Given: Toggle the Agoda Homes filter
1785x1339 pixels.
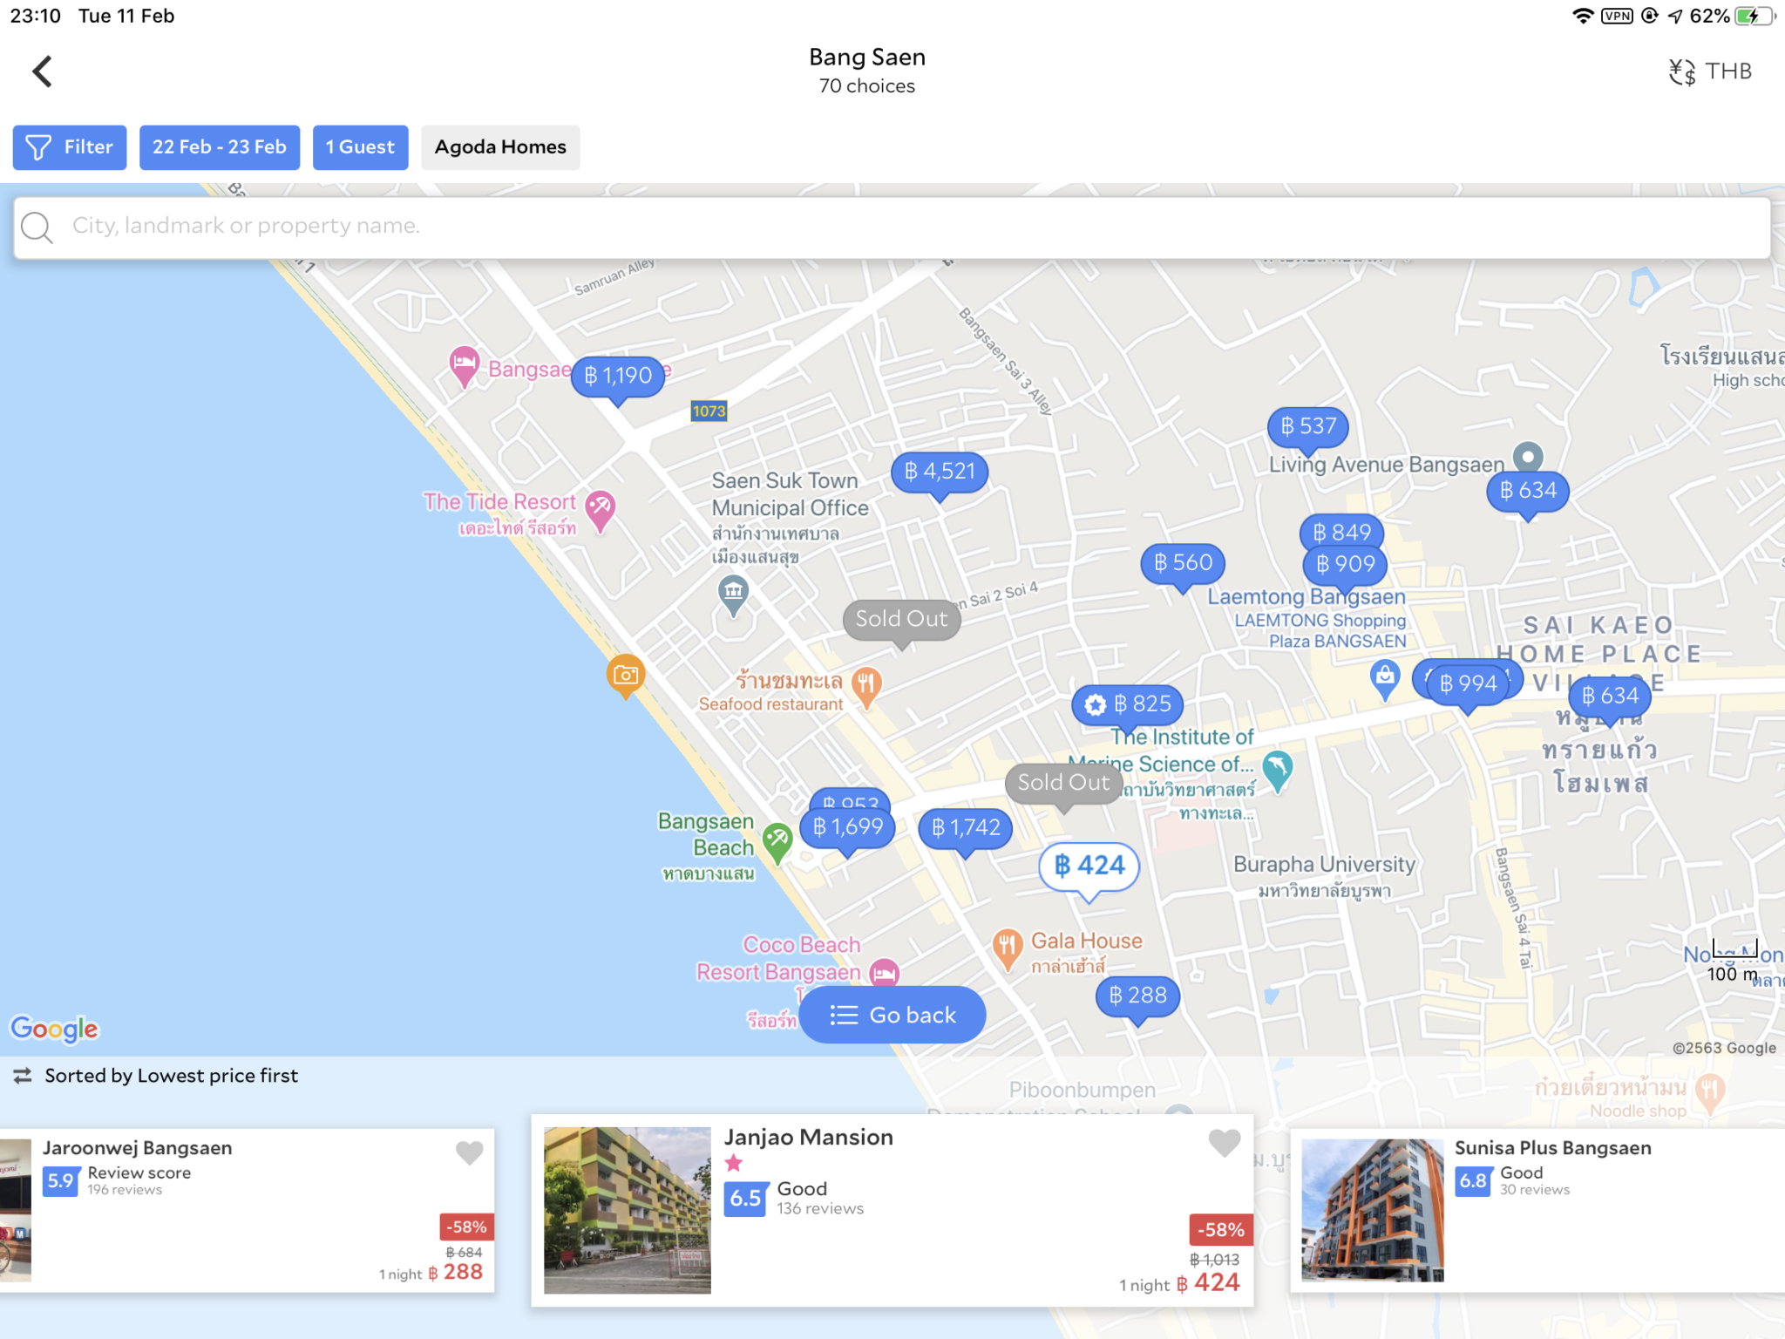Looking at the screenshot, I should (x=500, y=147).
